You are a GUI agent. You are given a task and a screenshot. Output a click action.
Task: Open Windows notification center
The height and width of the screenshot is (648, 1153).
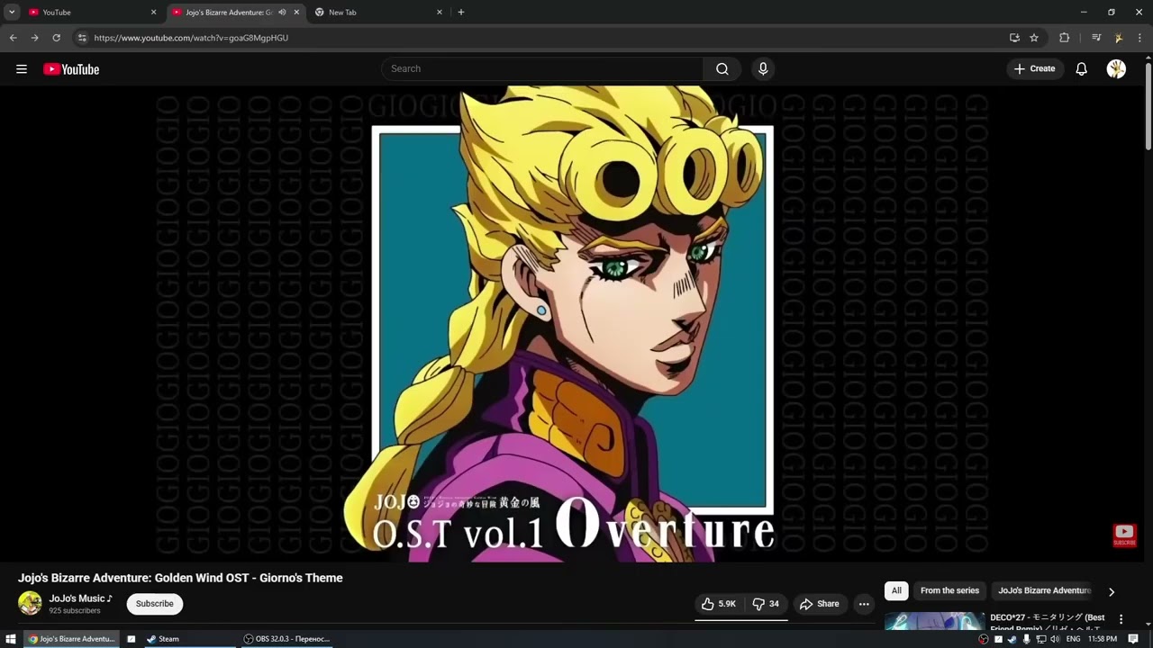click(x=1133, y=639)
